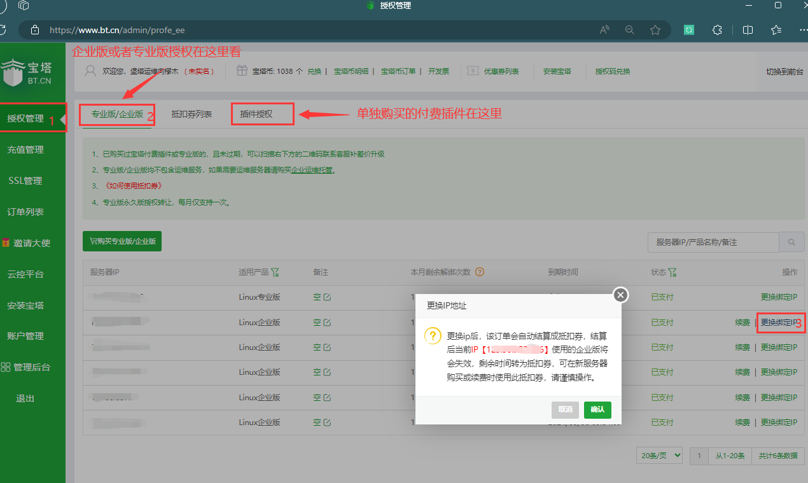This screenshot has width=808, height=483.
Task: Click the 未实名 status text
Action: pyautogui.click(x=199, y=71)
